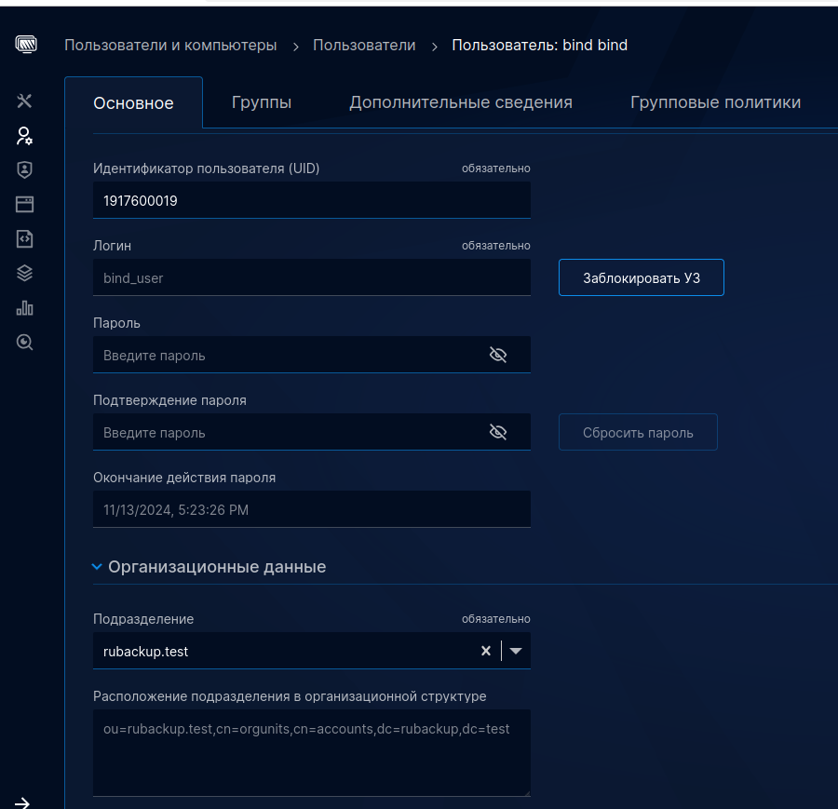Screen dimensions: 838x809
Task: Expand the sidebar with the arrow icon
Action: 22,802
